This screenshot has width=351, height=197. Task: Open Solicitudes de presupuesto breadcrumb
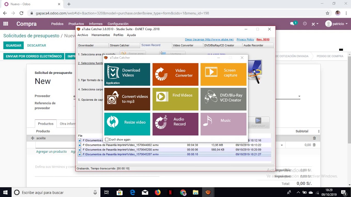point(31,36)
